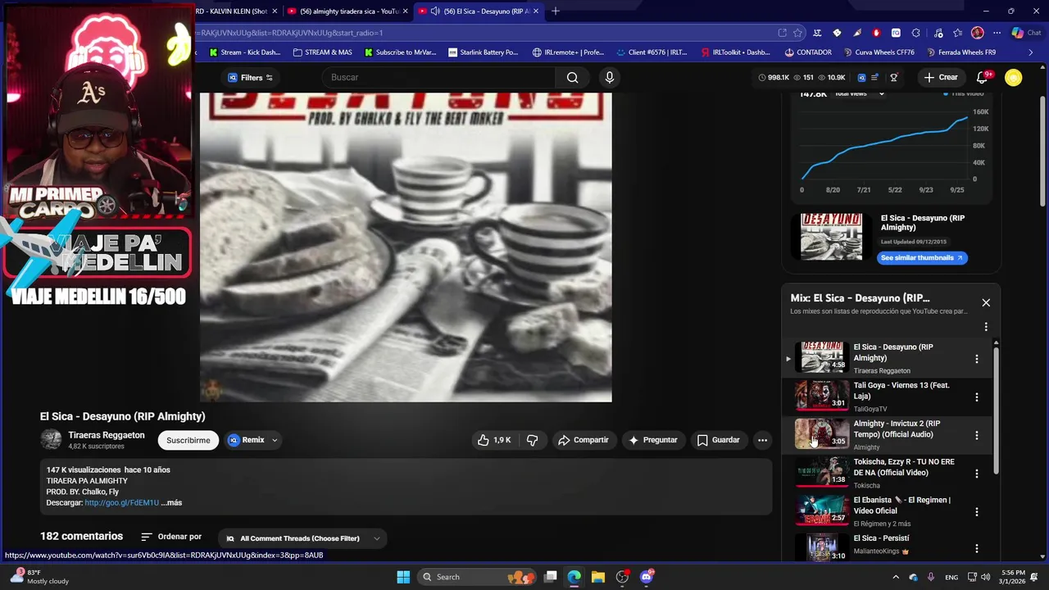
Task: Open options for Tokischa, Ezzy R video
Action: 976,474
